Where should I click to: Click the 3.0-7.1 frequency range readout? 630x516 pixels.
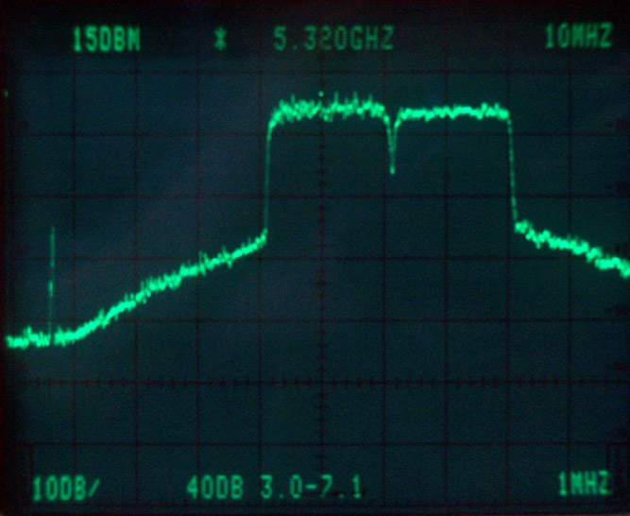click(x=311, y=489)
